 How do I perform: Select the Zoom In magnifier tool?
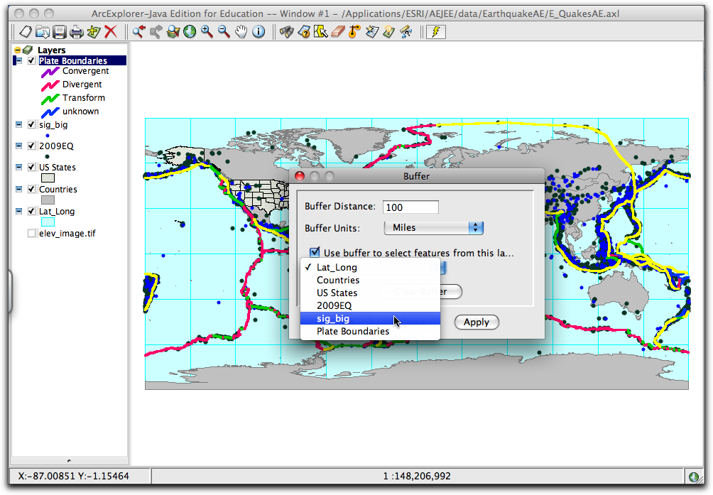click(207, 32)
